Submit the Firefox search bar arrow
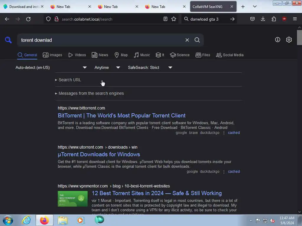Viewport: 302px width, 226px height. [x=232, y=19]
